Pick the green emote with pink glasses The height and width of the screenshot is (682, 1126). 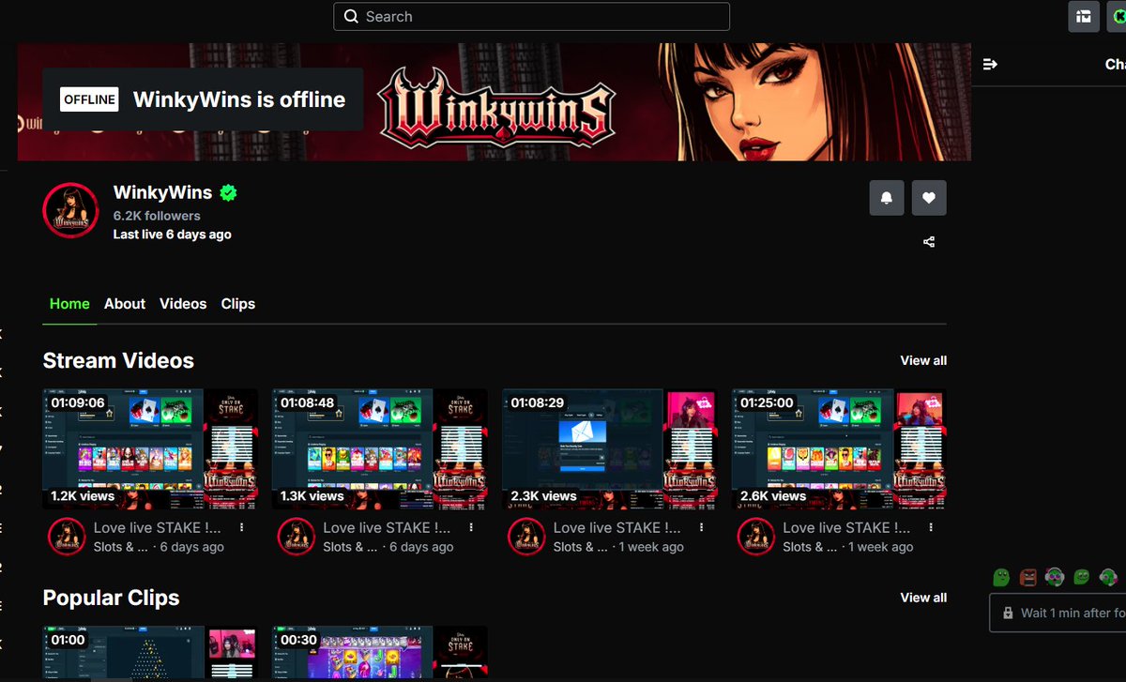point(1055,577)
